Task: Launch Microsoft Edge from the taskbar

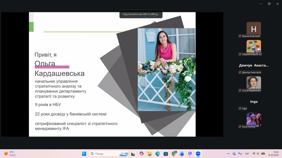Action: pos(158,154)
